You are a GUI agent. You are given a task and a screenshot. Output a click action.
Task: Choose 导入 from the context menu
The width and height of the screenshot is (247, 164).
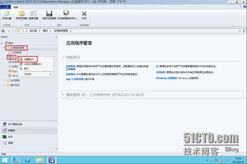point(36,68)
